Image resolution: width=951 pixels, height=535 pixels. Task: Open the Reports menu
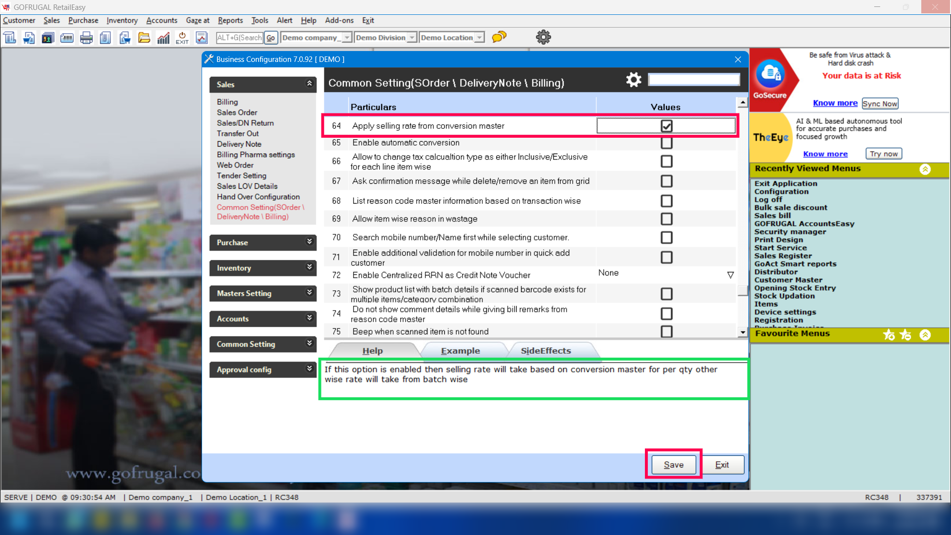tap(230, 20)
